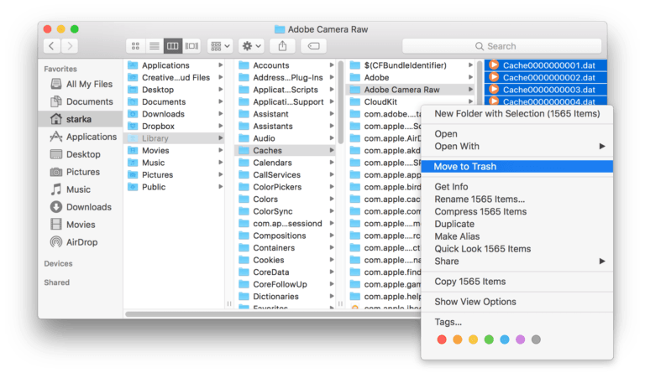The image size is (645, 373).
Task: Switch to icon view
Action: (x=135, y=46)
